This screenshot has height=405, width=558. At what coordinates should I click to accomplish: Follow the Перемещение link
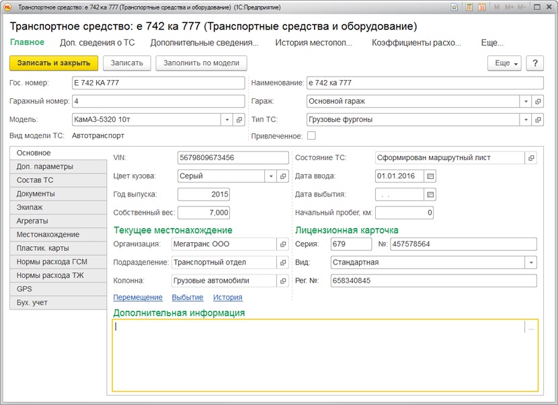138,297
